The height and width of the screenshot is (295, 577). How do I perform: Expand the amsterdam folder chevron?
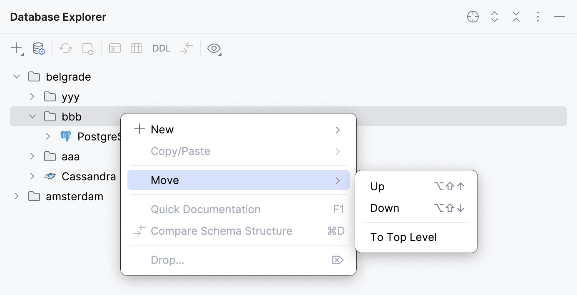coord(16,196)
